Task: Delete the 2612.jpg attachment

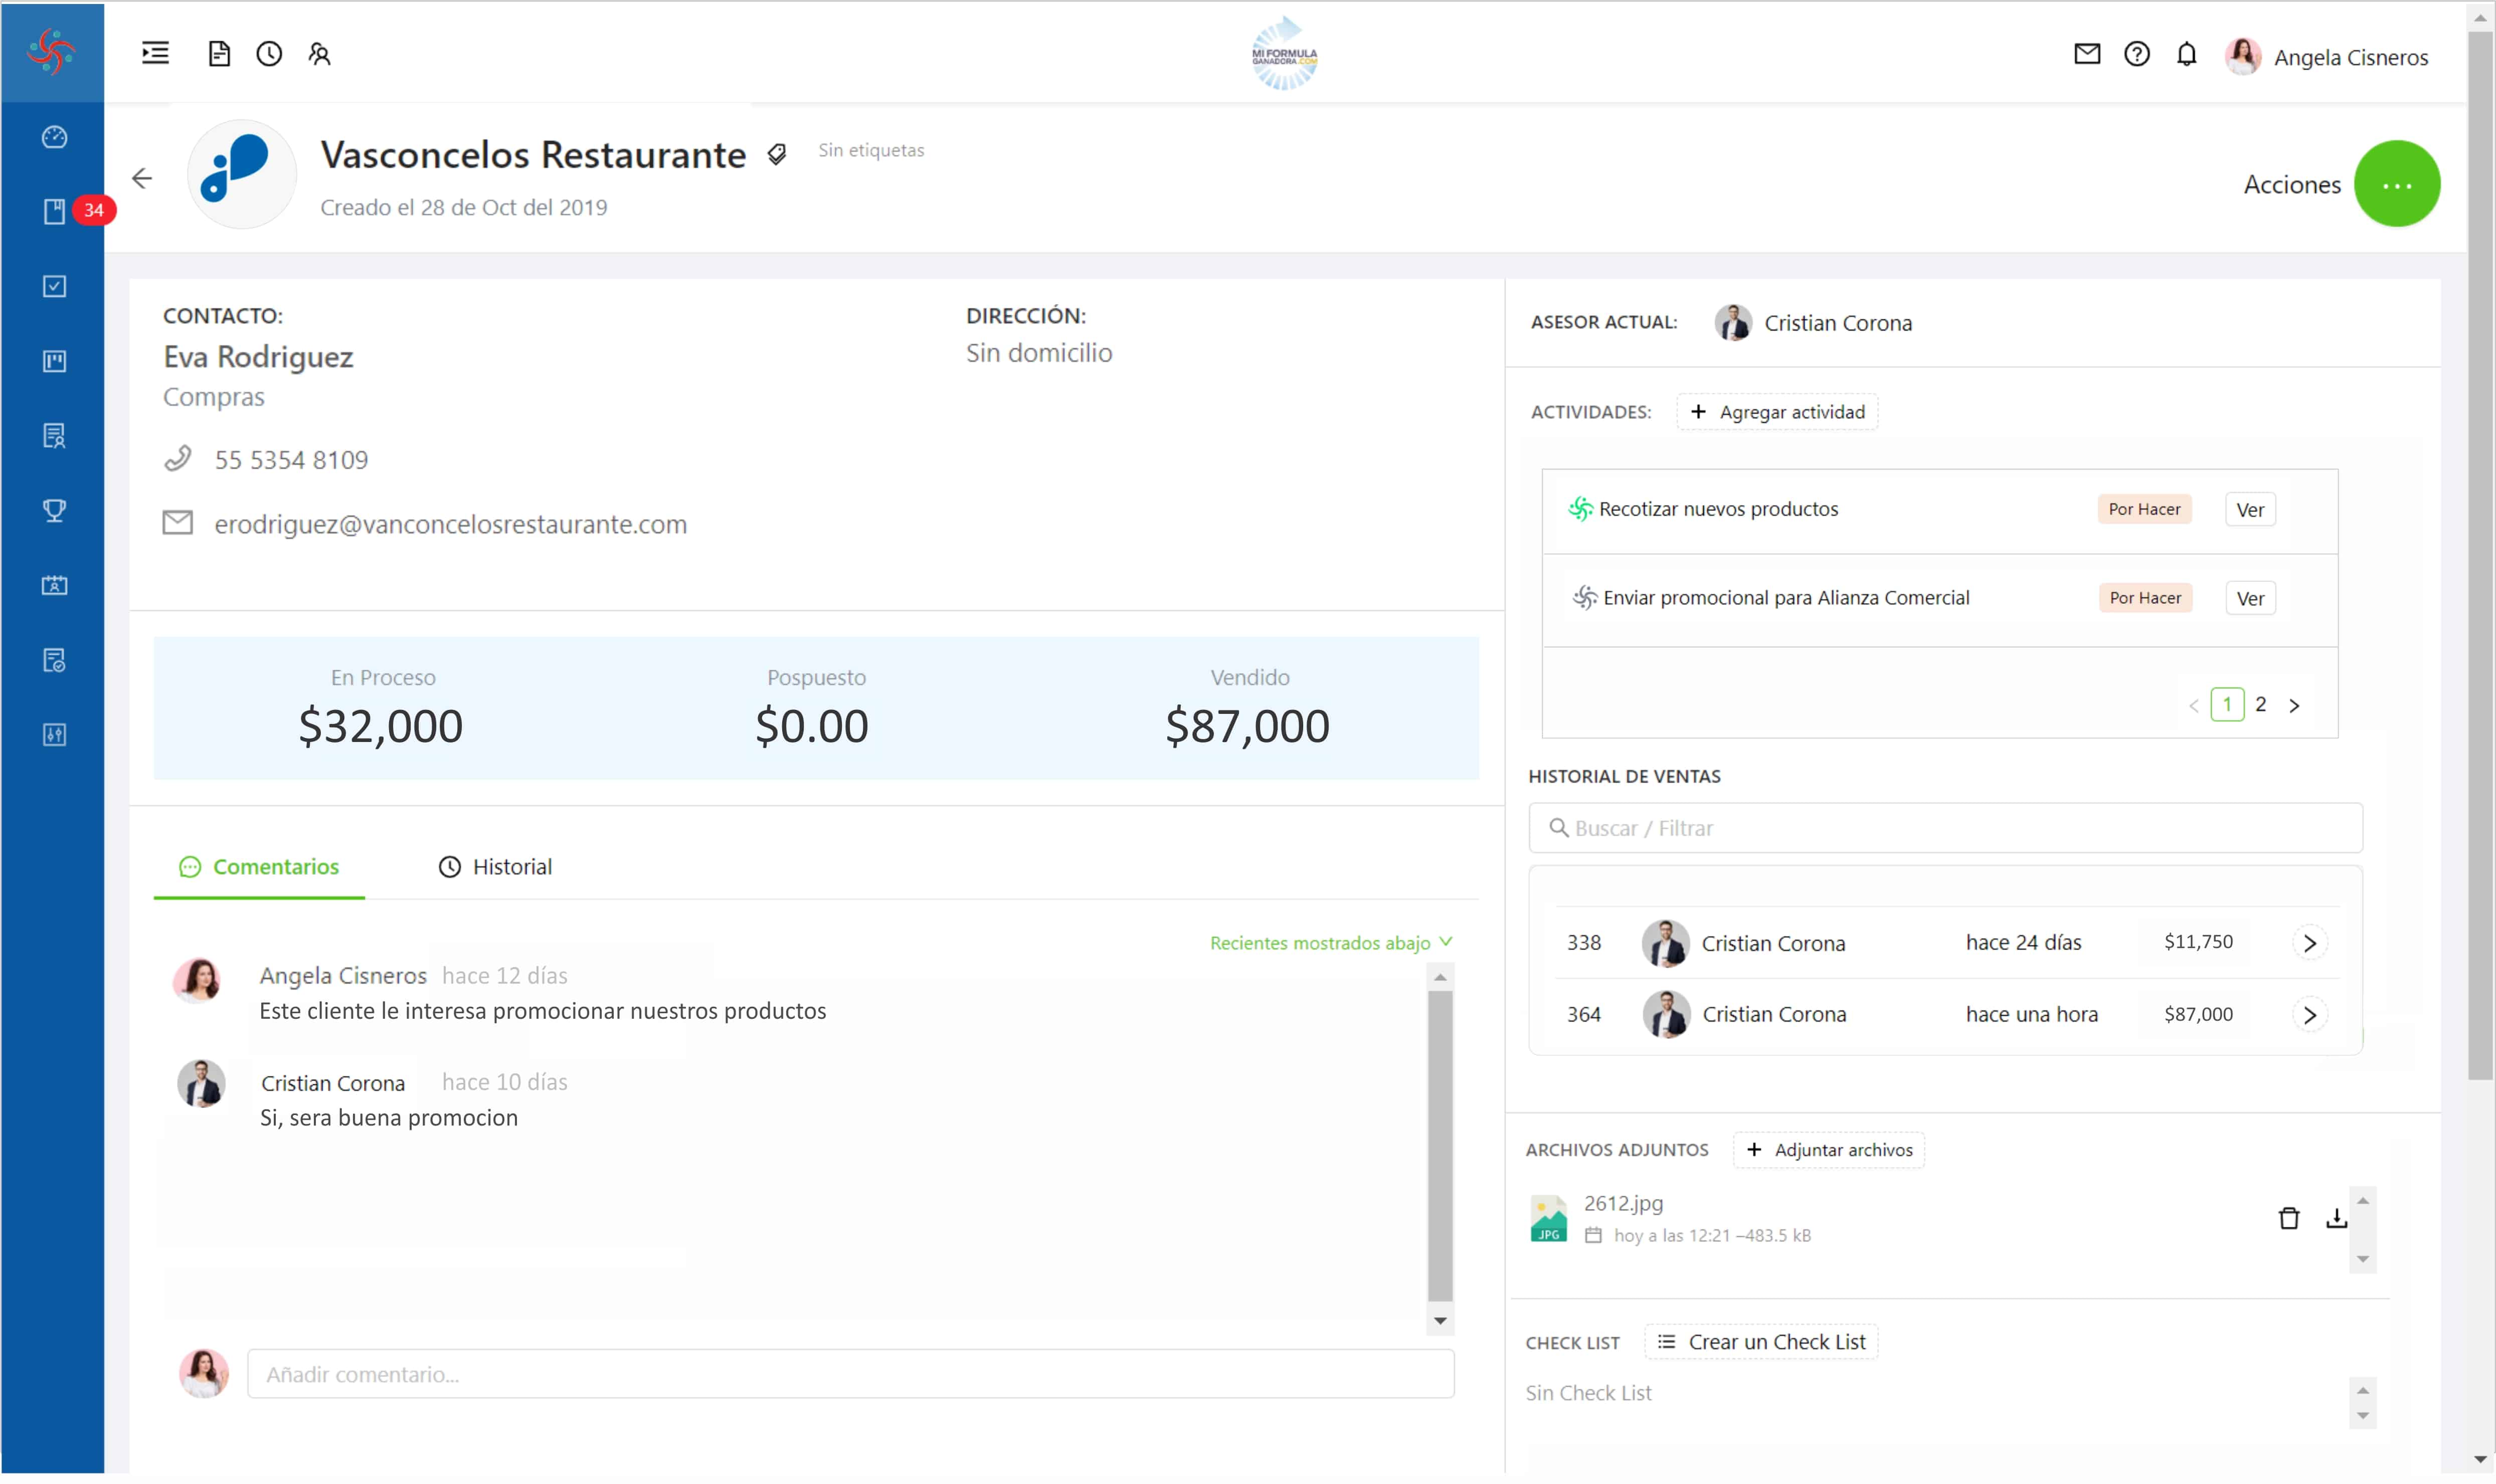Action: (x=2288, y=1218)
